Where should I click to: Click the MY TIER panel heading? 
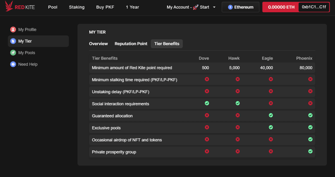[97, 32]
